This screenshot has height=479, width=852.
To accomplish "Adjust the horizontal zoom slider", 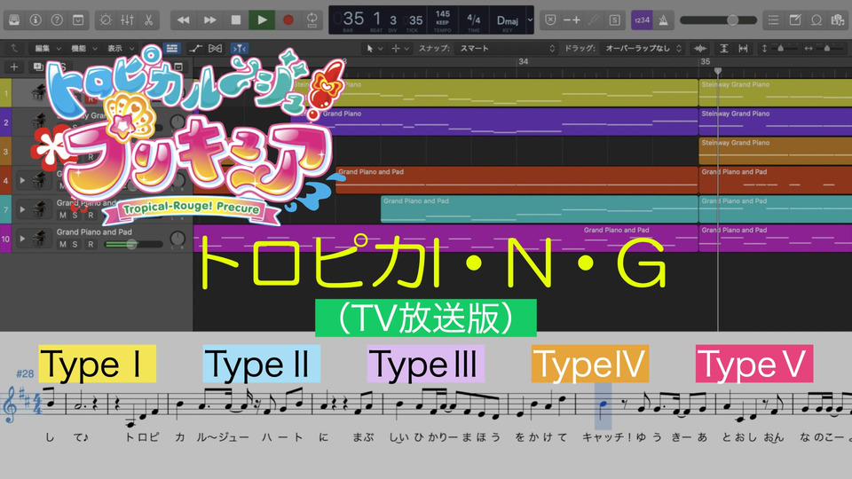I will pyautogui.click(x=826, y=48).
